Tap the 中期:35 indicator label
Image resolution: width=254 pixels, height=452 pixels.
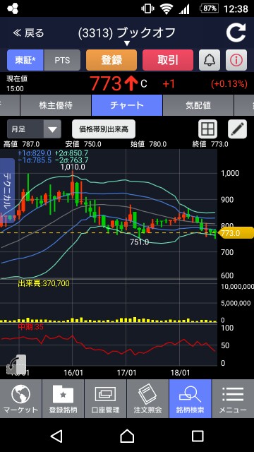30,327
